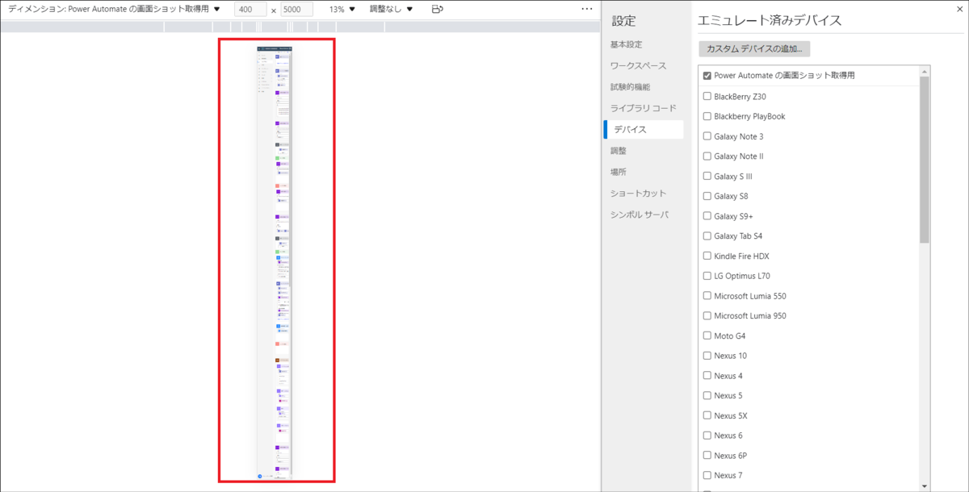Select the デバイス settings section
969x492 pixels.
click(644, 129)
